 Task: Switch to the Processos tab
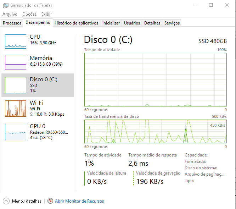tap(12, 23)
